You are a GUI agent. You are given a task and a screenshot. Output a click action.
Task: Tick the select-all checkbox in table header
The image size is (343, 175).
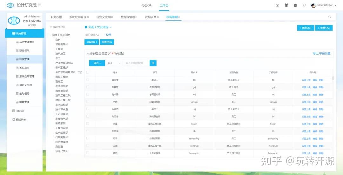[88, 72]
